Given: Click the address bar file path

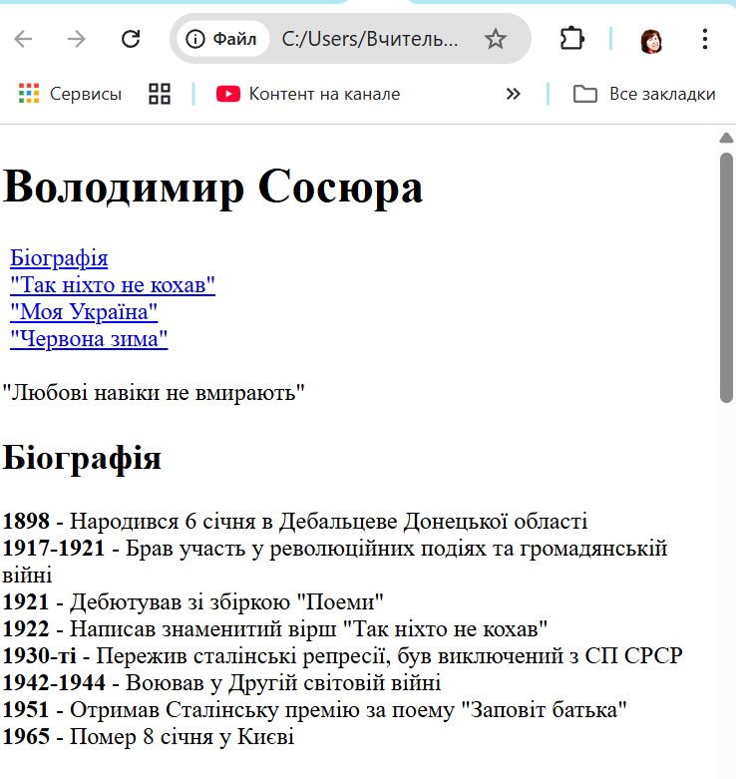Looking at the screenshot, I should click(x=370, y=39).
